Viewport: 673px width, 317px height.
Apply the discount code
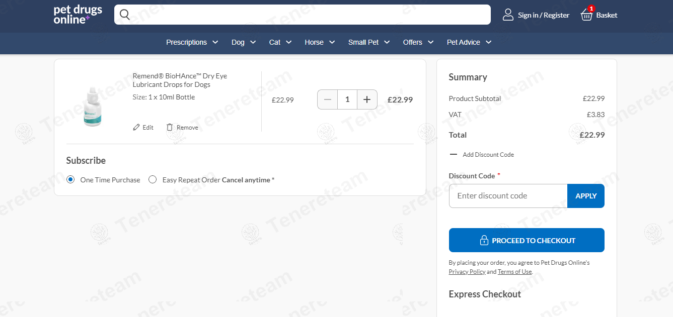[586, 196]
